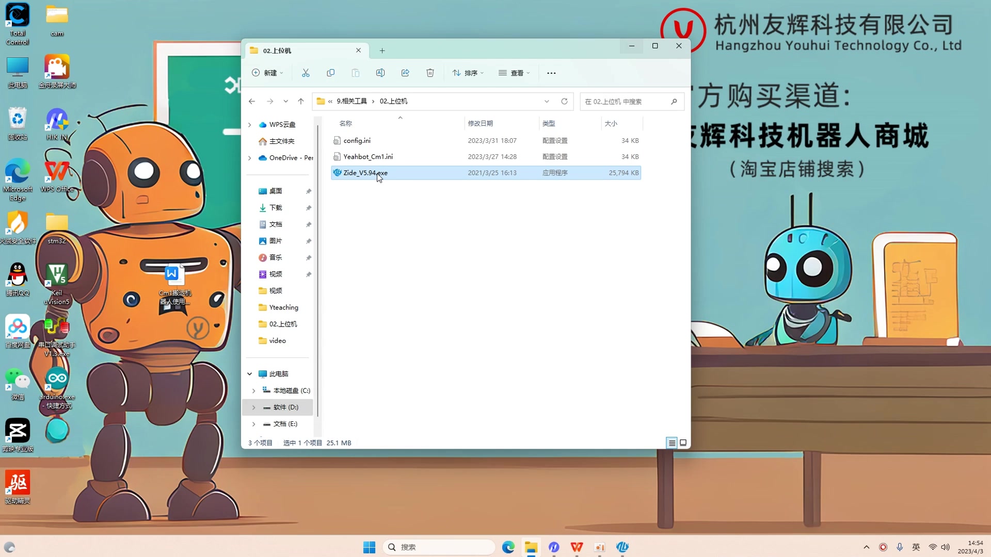Sort by 名称 column header
Viewport: 991px width, 557px height.
click(x=346, y=123)
